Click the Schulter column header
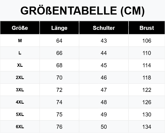The image size is (165, 133). tap(104, 28)
